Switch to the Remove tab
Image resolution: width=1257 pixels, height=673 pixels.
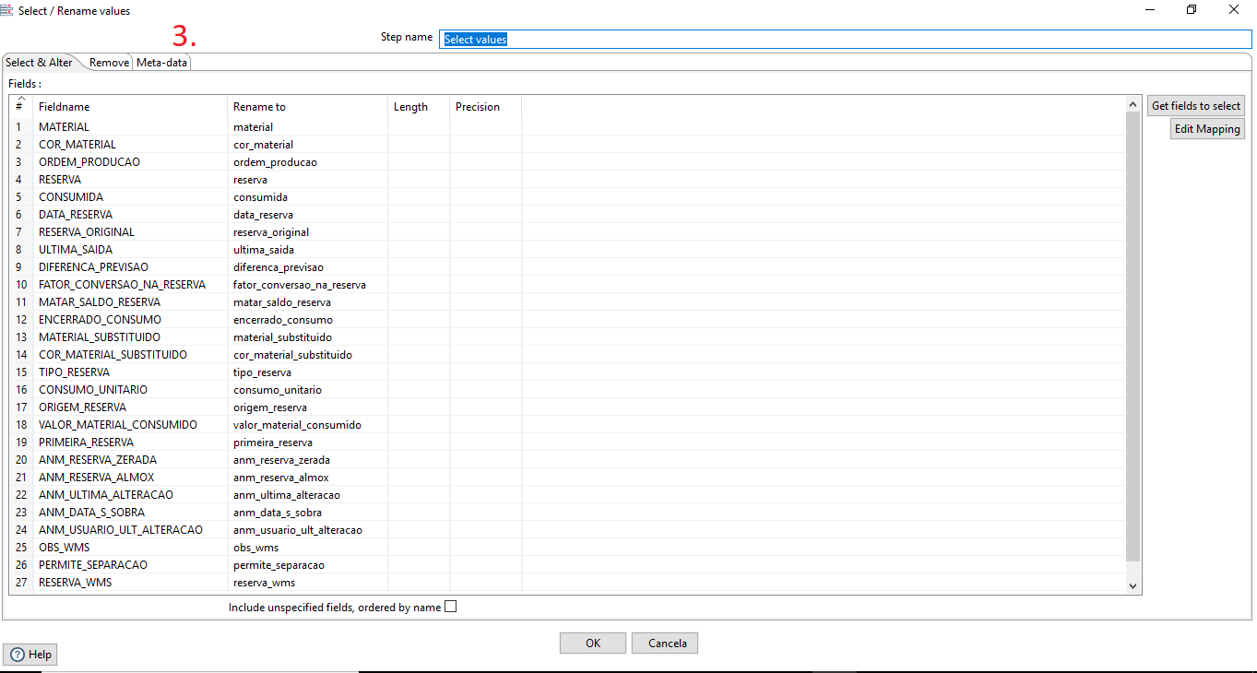[x=109, y=63]
